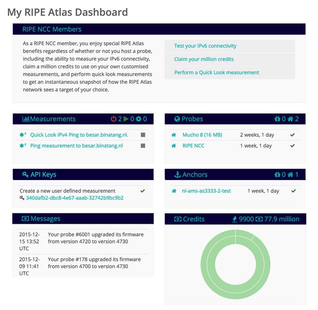
Task: Click the green check beside Create a new measurement key
Action: tap(143, 191)
